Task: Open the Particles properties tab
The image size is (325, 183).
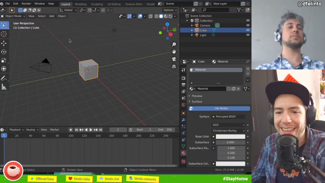Action: coord(184,126)
